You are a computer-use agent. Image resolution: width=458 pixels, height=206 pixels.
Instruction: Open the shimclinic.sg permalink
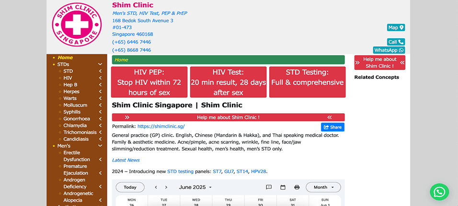pos(161,127)
